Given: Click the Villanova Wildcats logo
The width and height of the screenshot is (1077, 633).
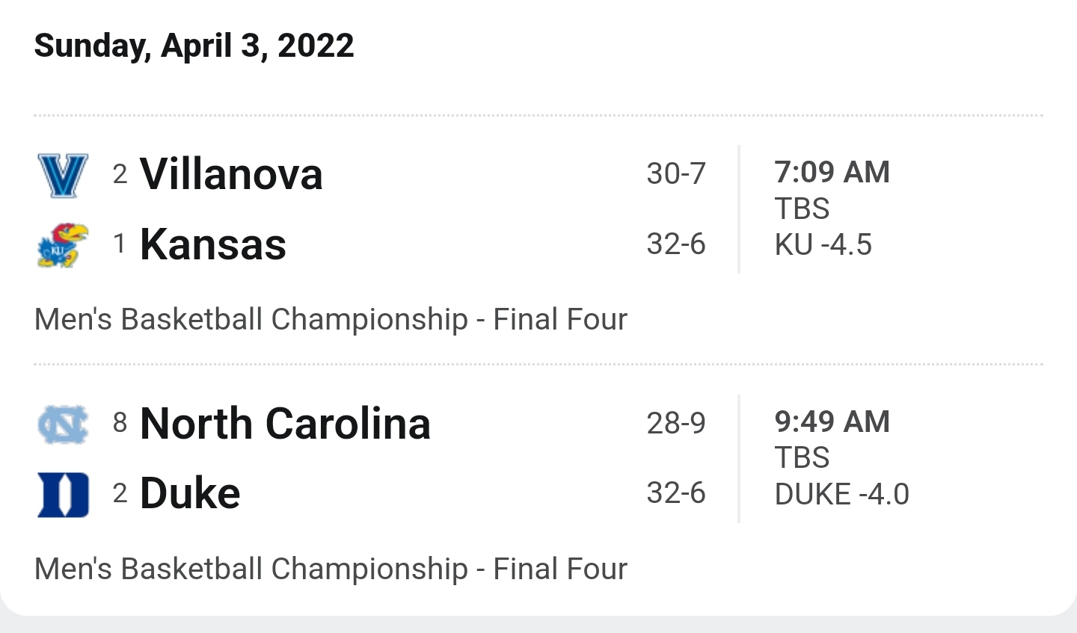Looking at the screenshot, I should pos(63,176).
